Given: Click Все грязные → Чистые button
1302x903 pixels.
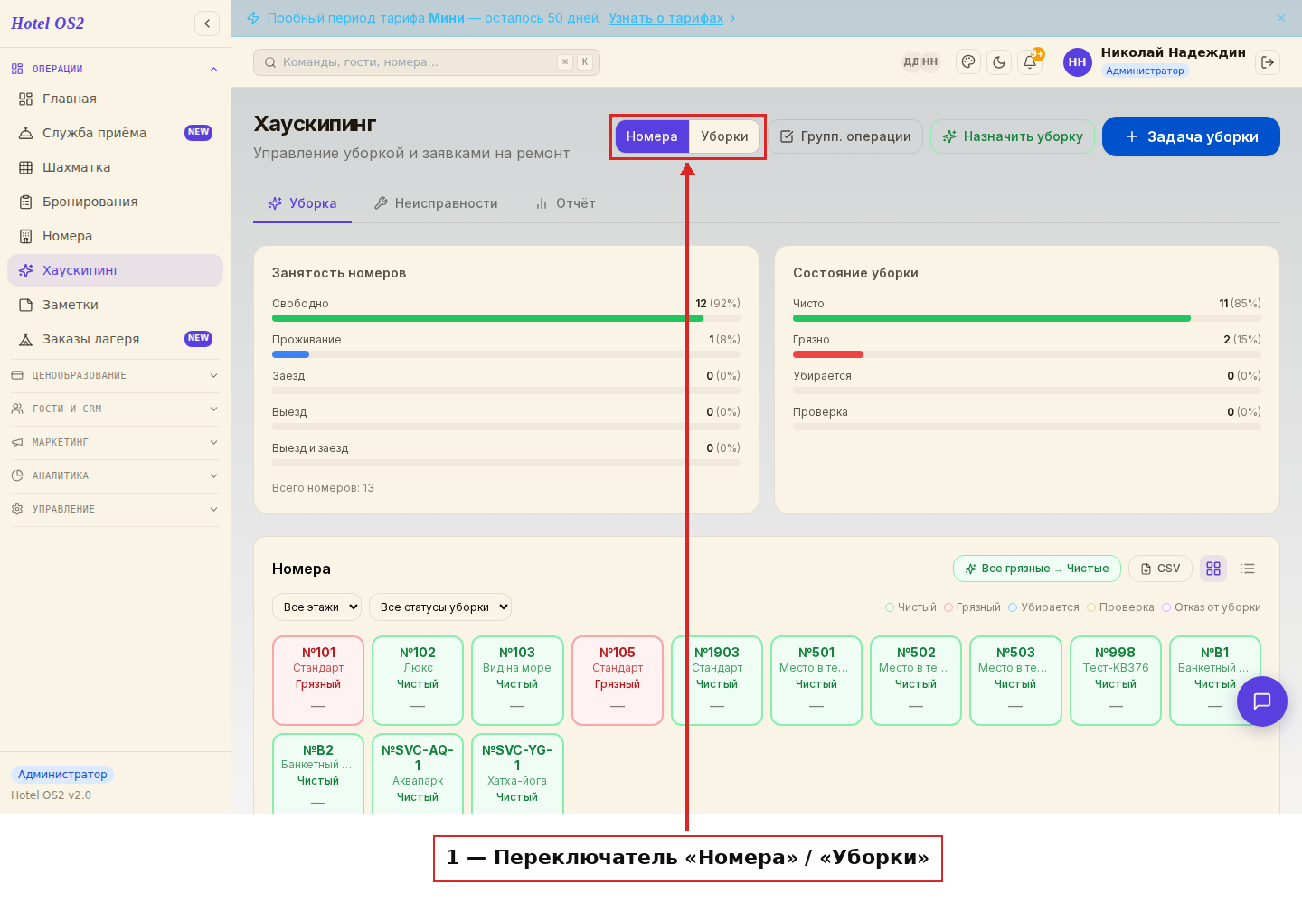Looking at the screenshot, I should (1037, 569).
